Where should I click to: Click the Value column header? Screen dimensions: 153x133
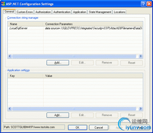point(93,76)
